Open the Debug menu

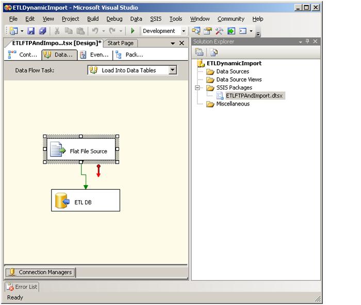point(114,19)
